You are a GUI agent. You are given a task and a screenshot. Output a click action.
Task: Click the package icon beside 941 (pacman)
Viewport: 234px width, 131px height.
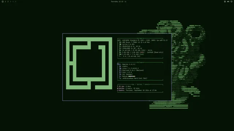[121, 74]
